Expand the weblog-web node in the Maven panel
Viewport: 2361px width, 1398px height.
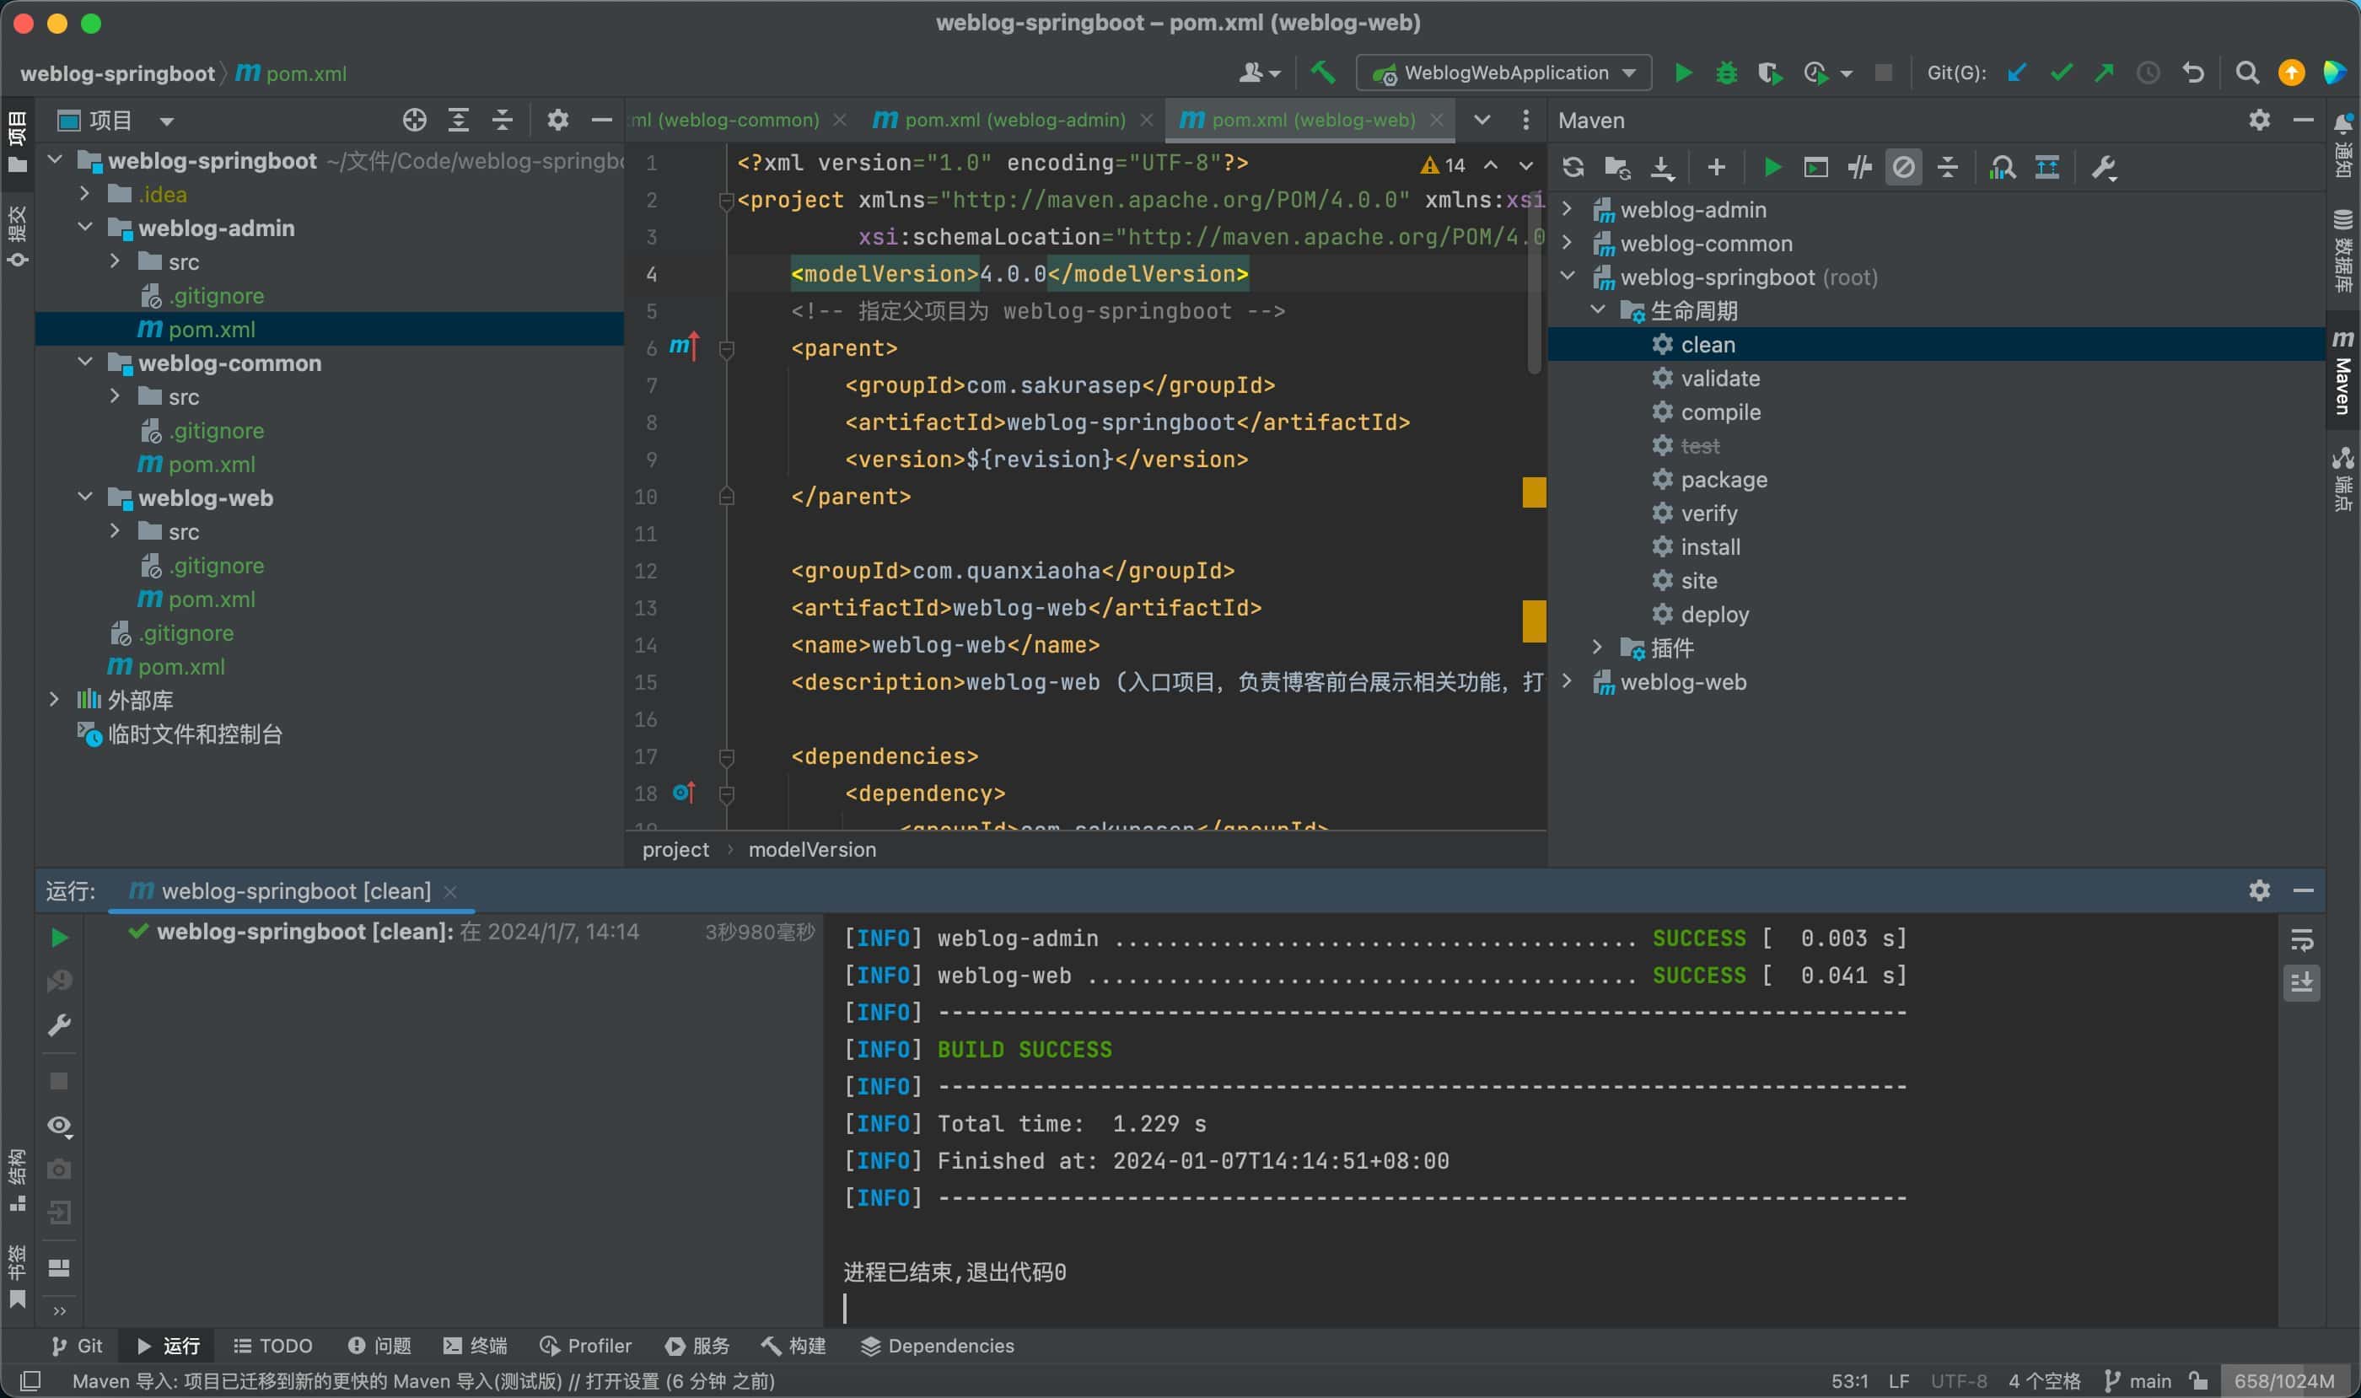coord(1568,682)
